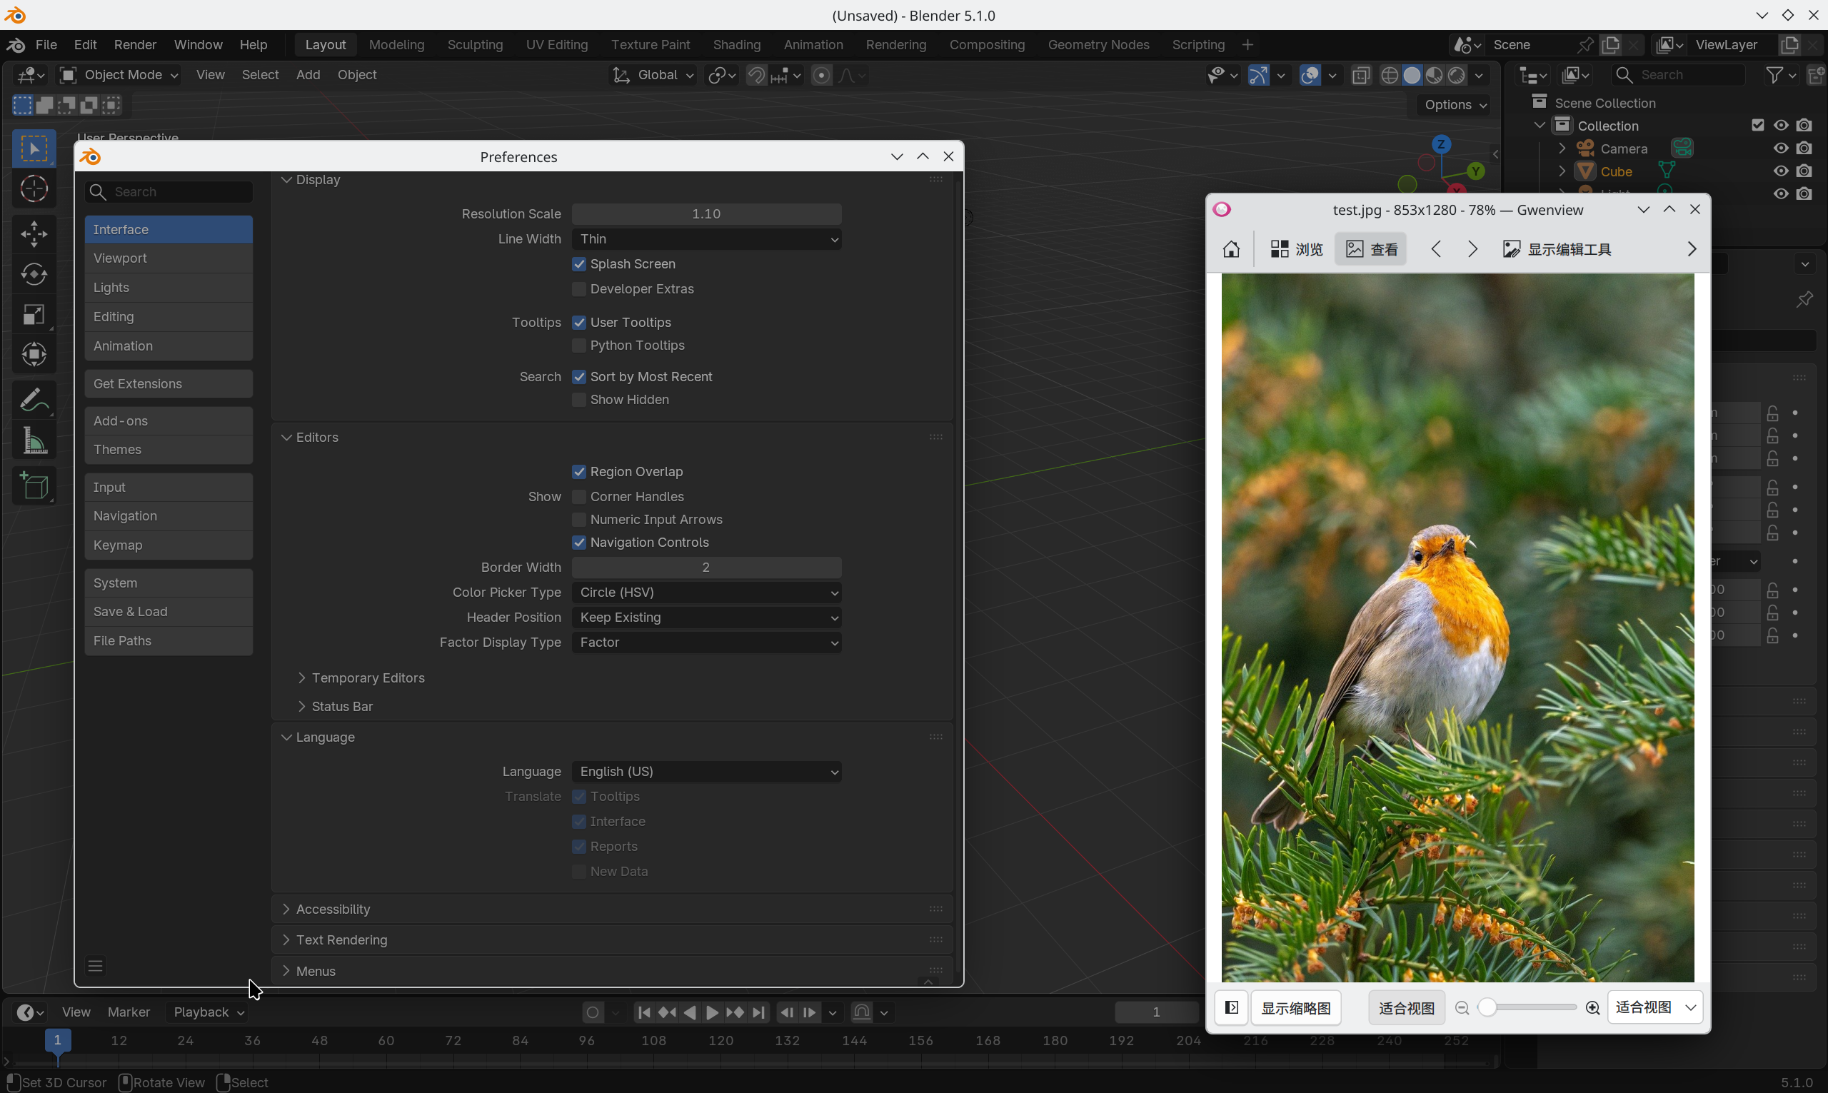The image size is (1828, 1093).
Task: Hide the Camera object in outliner
Action: coord(1780,148)
